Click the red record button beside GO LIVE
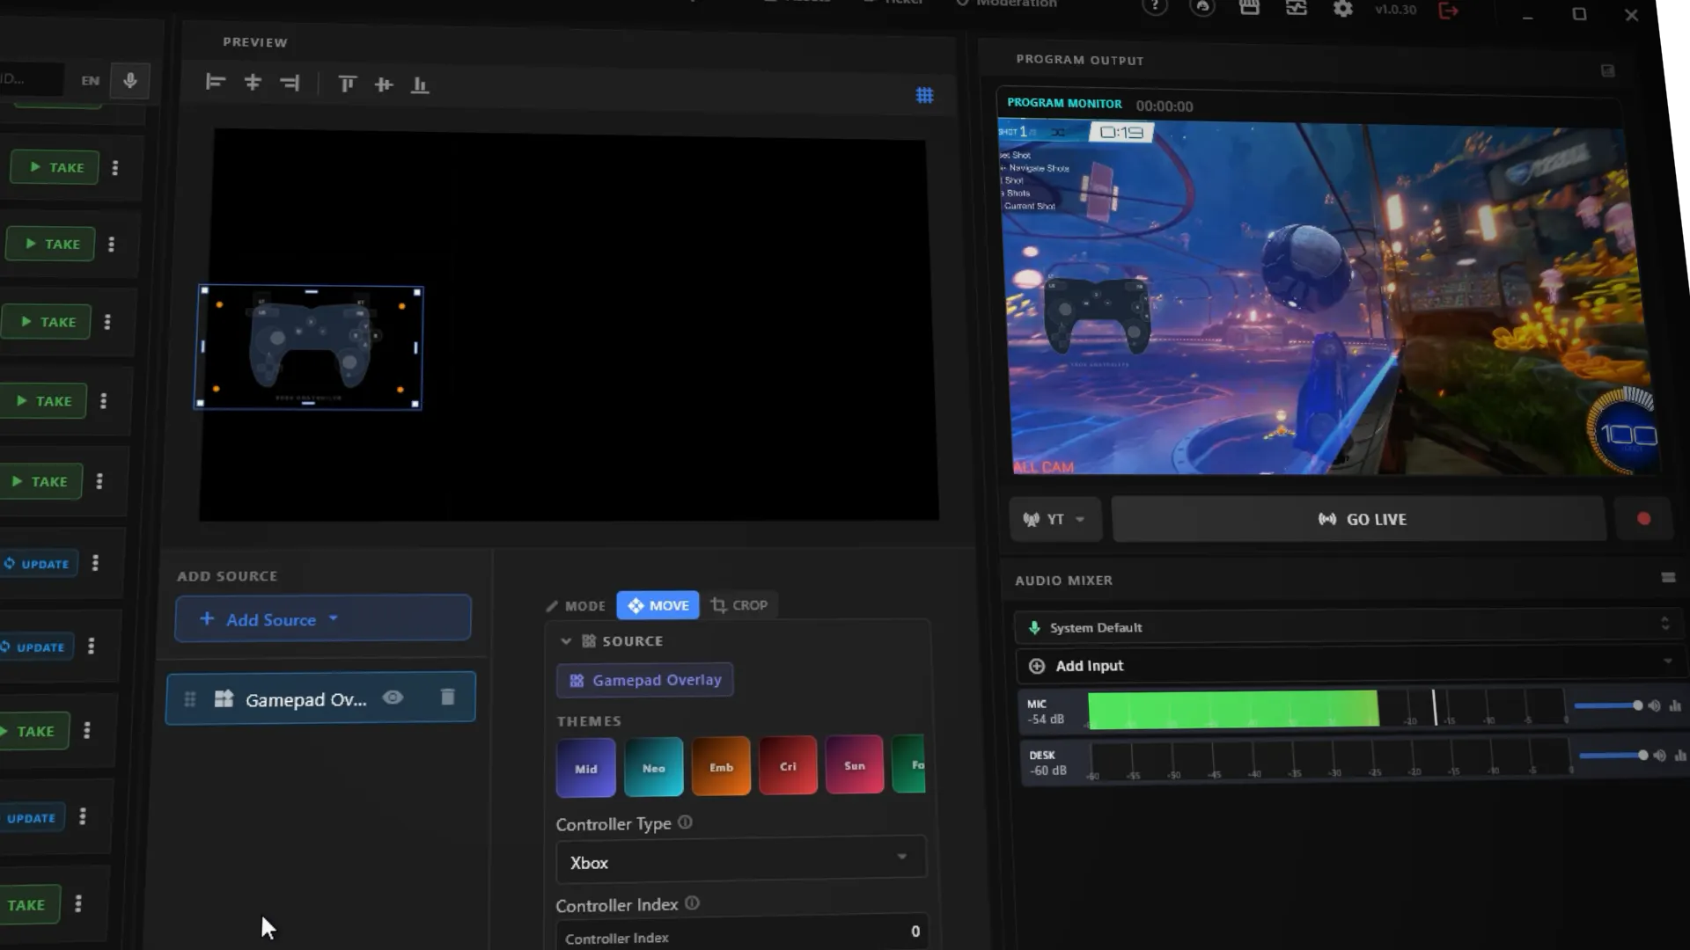The image size is (1690, 950). point(1643,519)
